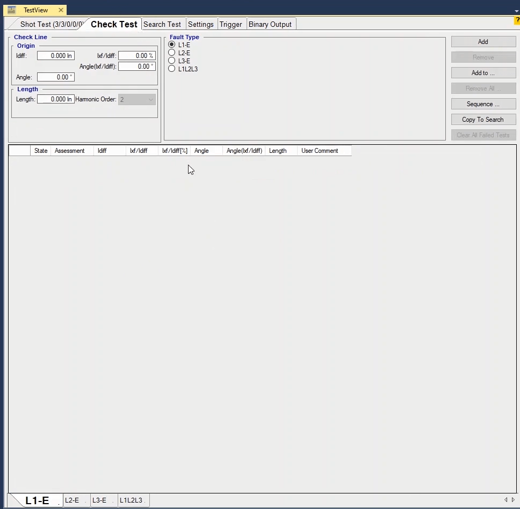This screenshot has height=509, width=520.
Task: Click the TestView window icon
Action: click(x=11, y=10)
